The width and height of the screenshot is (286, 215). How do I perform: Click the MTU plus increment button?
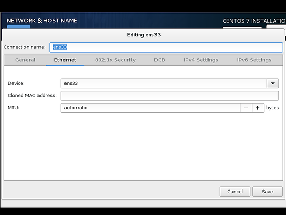(258, 108)
